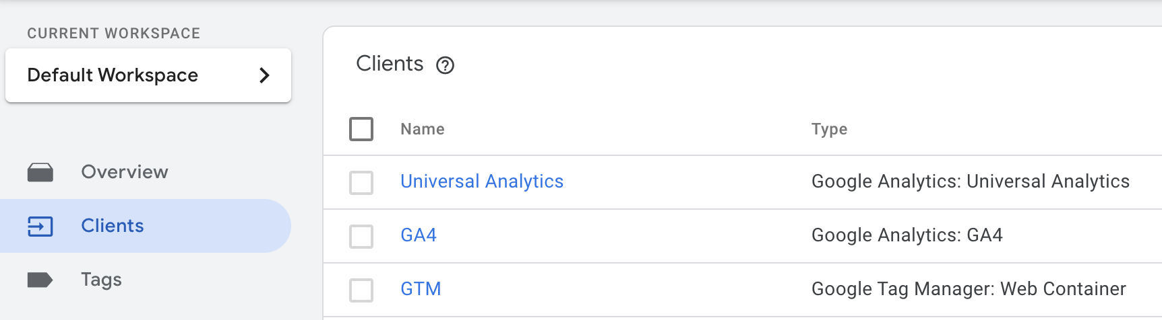Open the GA4 client link

(419, 235)
